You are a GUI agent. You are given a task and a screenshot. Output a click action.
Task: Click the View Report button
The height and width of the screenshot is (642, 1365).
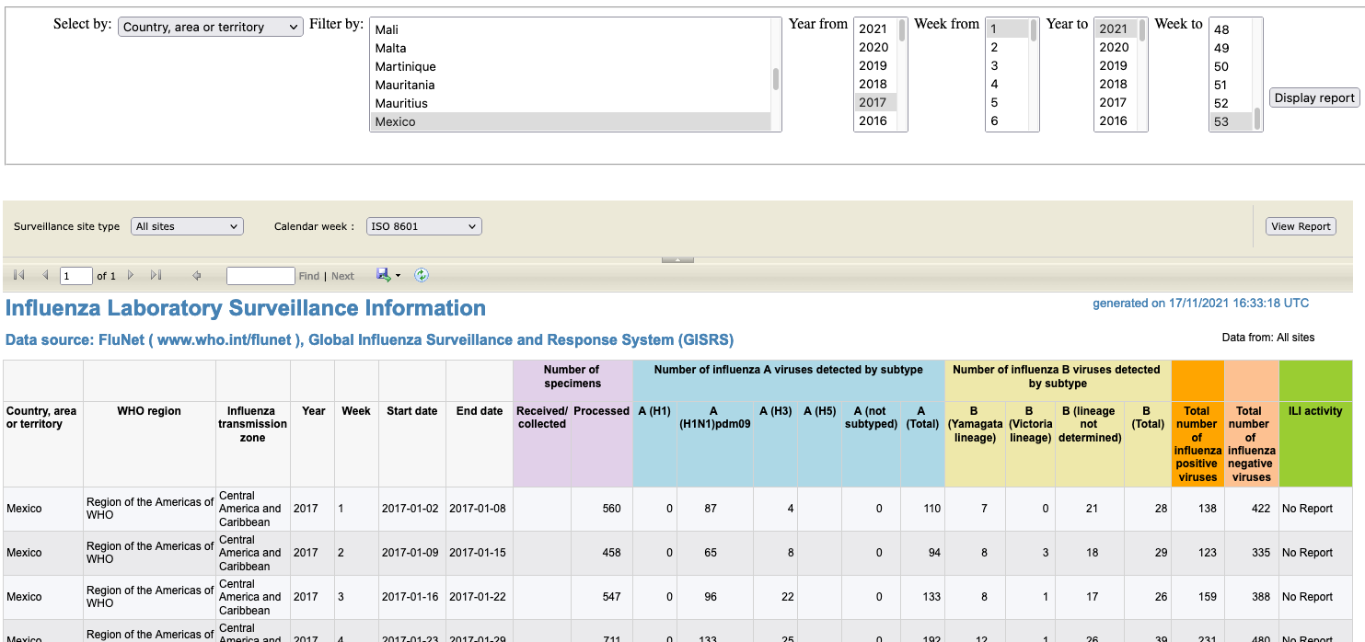click(x=1301, y=226)
